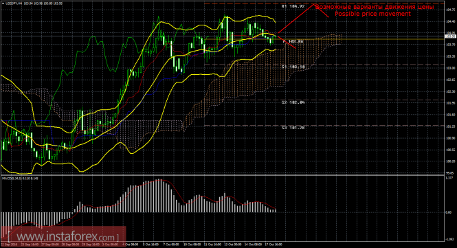Select the red upward forecast arrow line
457x248 pixels.
tap(296, 19)
